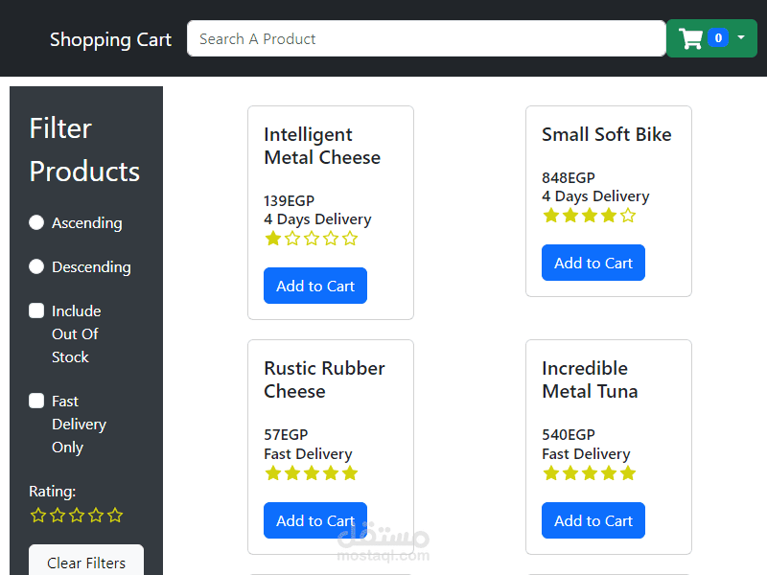Click the Clear Filters button
This screenshot has height=575, width=767.
pyautogui.click(x=85, y=563)
